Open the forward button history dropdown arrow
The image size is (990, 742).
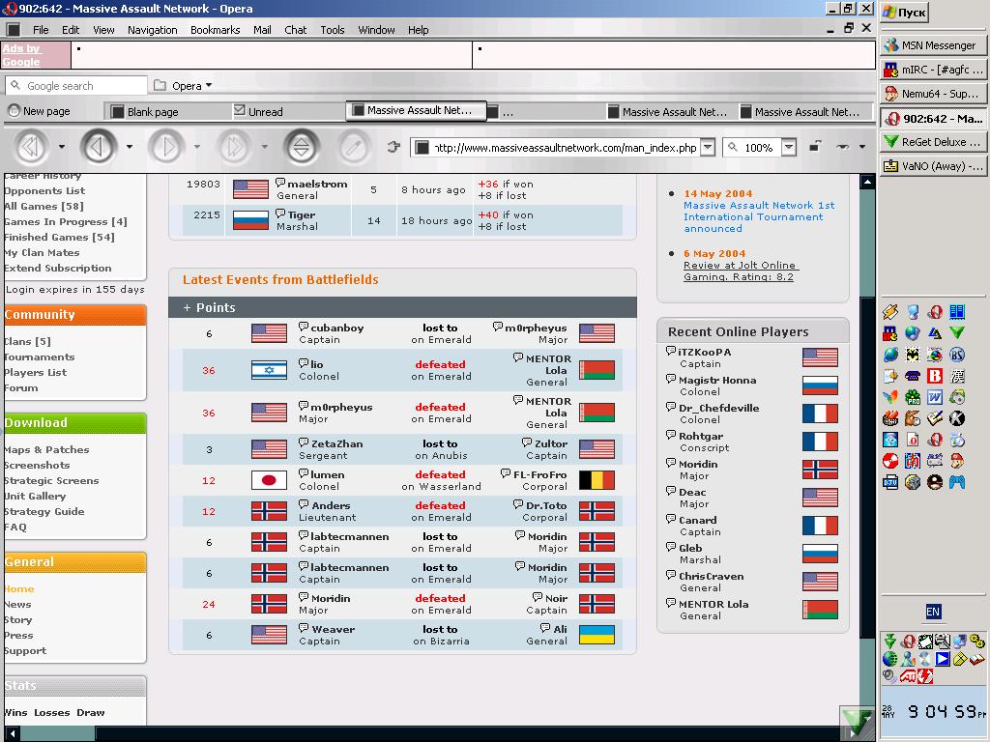click(197, 147)
